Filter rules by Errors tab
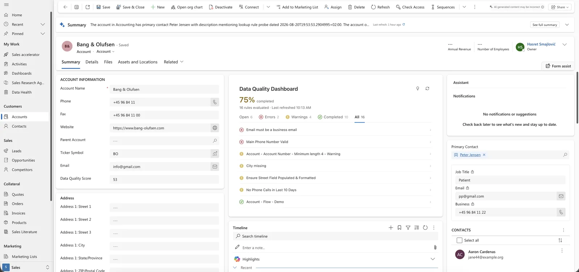 pyautogui.click(x=269, y=117)
